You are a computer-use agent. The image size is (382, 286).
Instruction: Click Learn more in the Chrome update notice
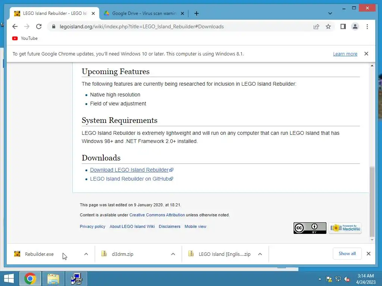coord(345,54)
